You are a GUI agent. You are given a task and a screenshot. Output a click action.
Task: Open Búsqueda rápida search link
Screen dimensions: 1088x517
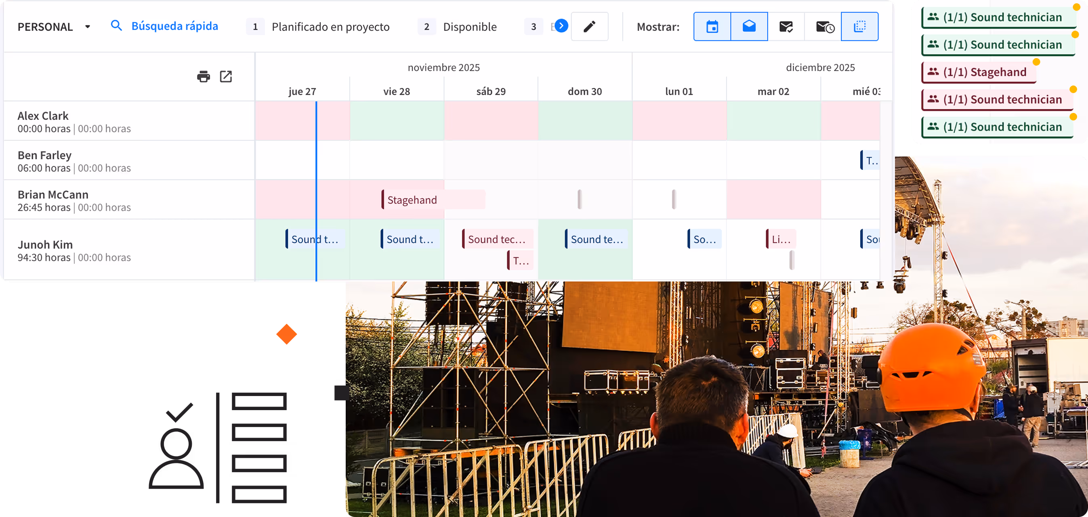tap(174, 26)
